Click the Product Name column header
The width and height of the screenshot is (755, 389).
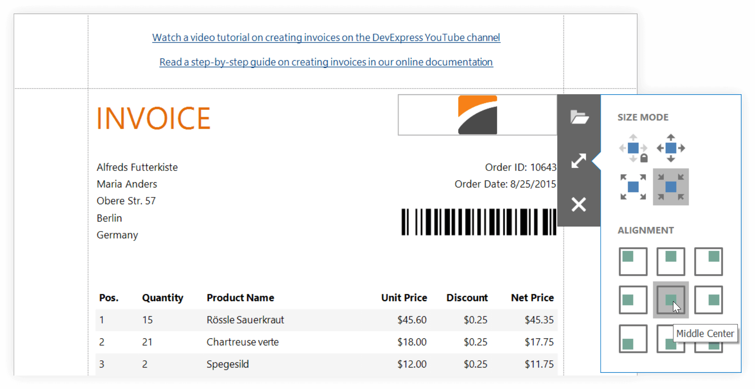point(240,298)
